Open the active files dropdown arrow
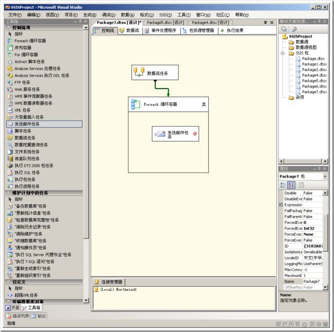Viewport: 334px width, 332px height. (x=266, y=23)
